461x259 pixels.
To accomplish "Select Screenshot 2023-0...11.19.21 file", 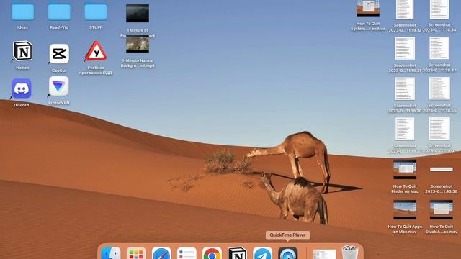I will 405,48.
